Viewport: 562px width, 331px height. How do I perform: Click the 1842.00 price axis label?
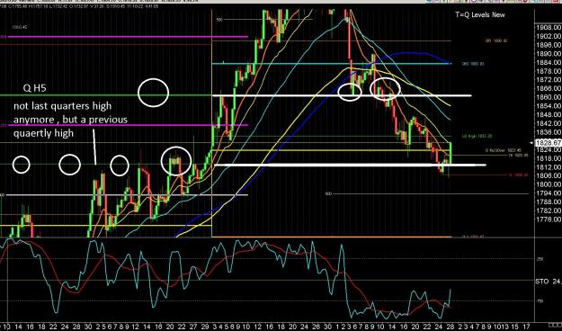[549, 123]
